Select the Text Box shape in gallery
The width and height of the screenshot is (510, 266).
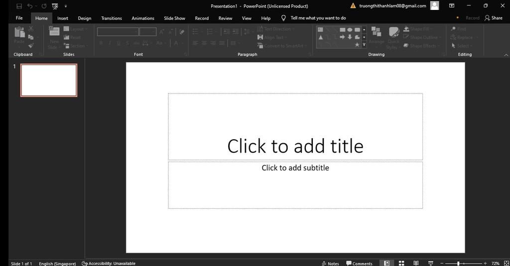pos(320,29)
